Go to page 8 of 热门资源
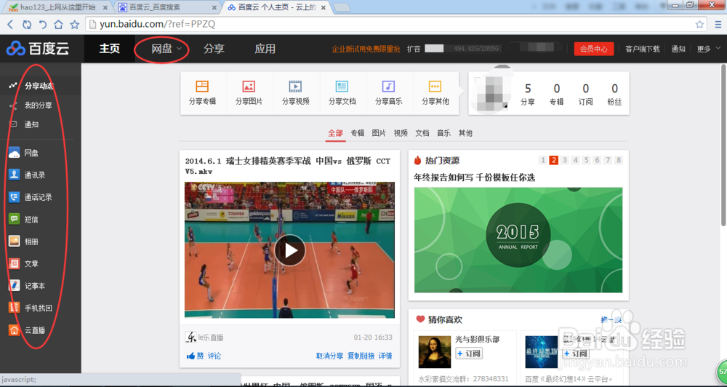Screen dimensions: 727x387 coord(619,160)
